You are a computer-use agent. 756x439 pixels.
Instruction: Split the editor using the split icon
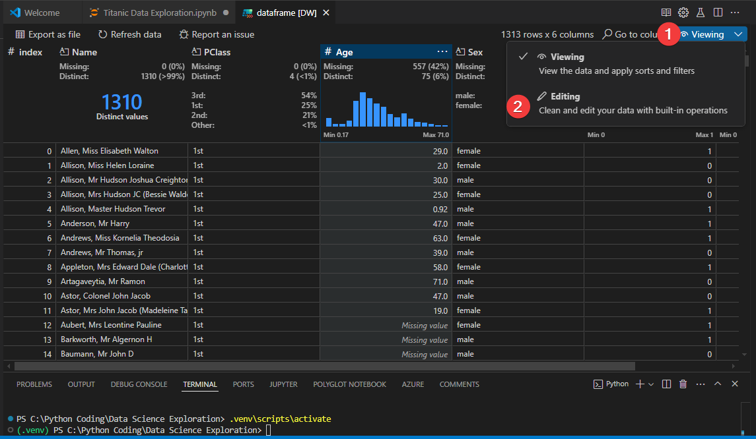tap(718, 12)
